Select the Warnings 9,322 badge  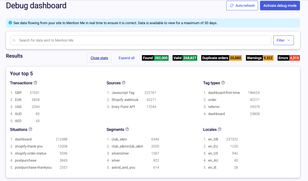coord(259,58)
